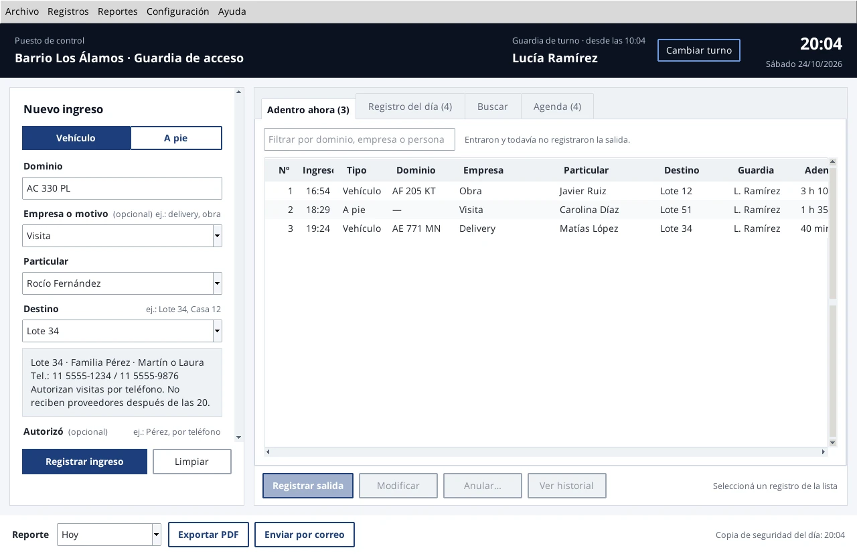Switch to the Buscar tab
The width and height of the screenshot is (857, 554).
coord(492,106)
